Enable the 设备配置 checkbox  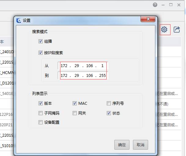pos(41,122)
